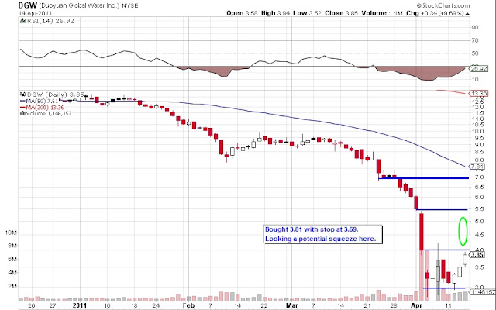
Task: Click the RSI indicator icon before RSI(14)
Action: (x=22, y=21)
